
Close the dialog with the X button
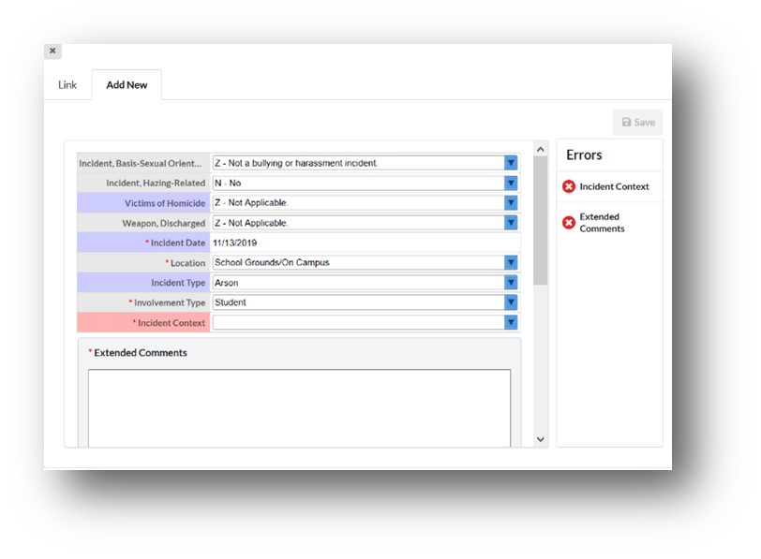(x=52, y=51)
